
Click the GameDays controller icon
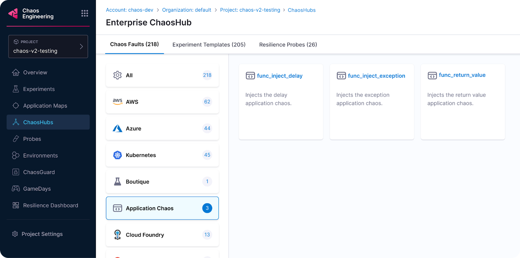pos(16,188)
